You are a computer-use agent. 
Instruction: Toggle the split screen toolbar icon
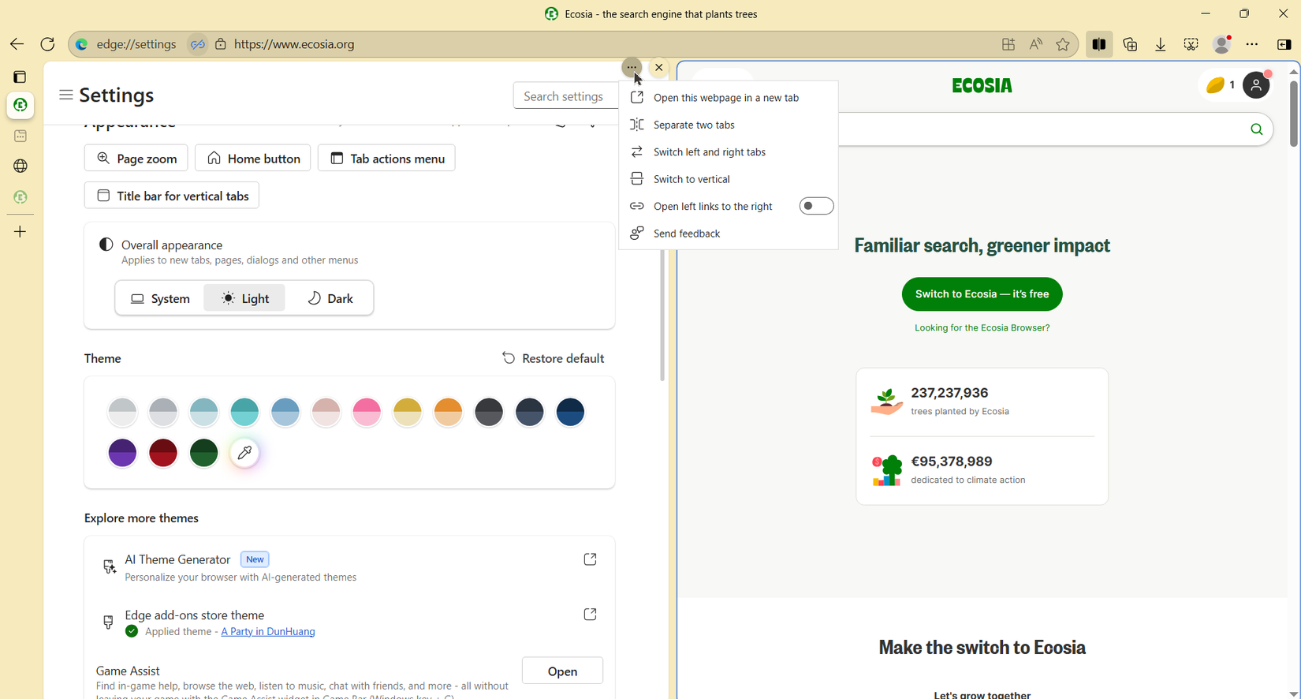pos(1099,44)
